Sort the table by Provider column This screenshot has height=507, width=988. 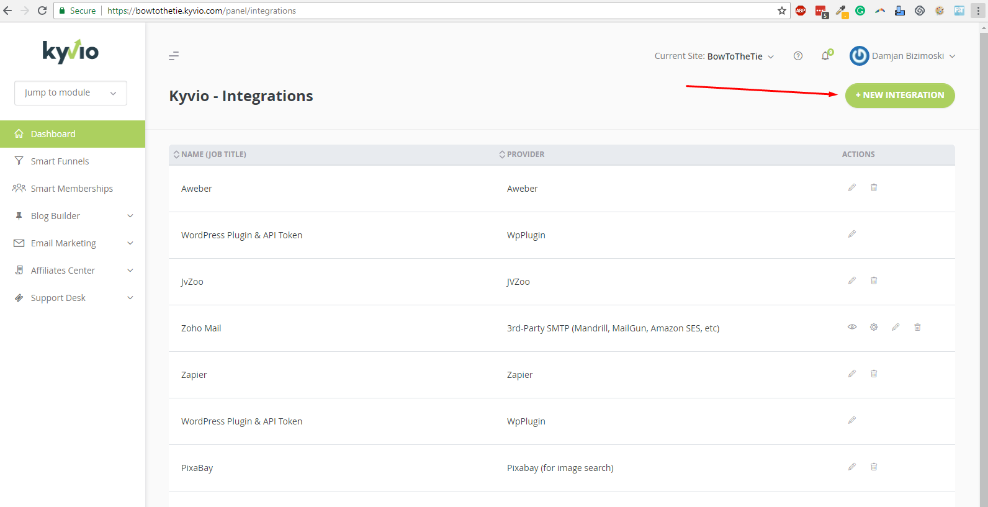522,155
